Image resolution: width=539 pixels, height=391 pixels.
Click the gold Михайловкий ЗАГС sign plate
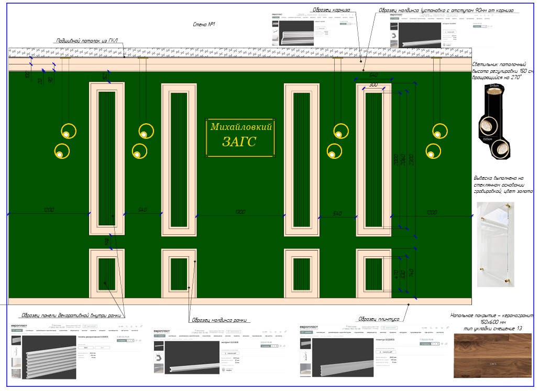[240, 137]
